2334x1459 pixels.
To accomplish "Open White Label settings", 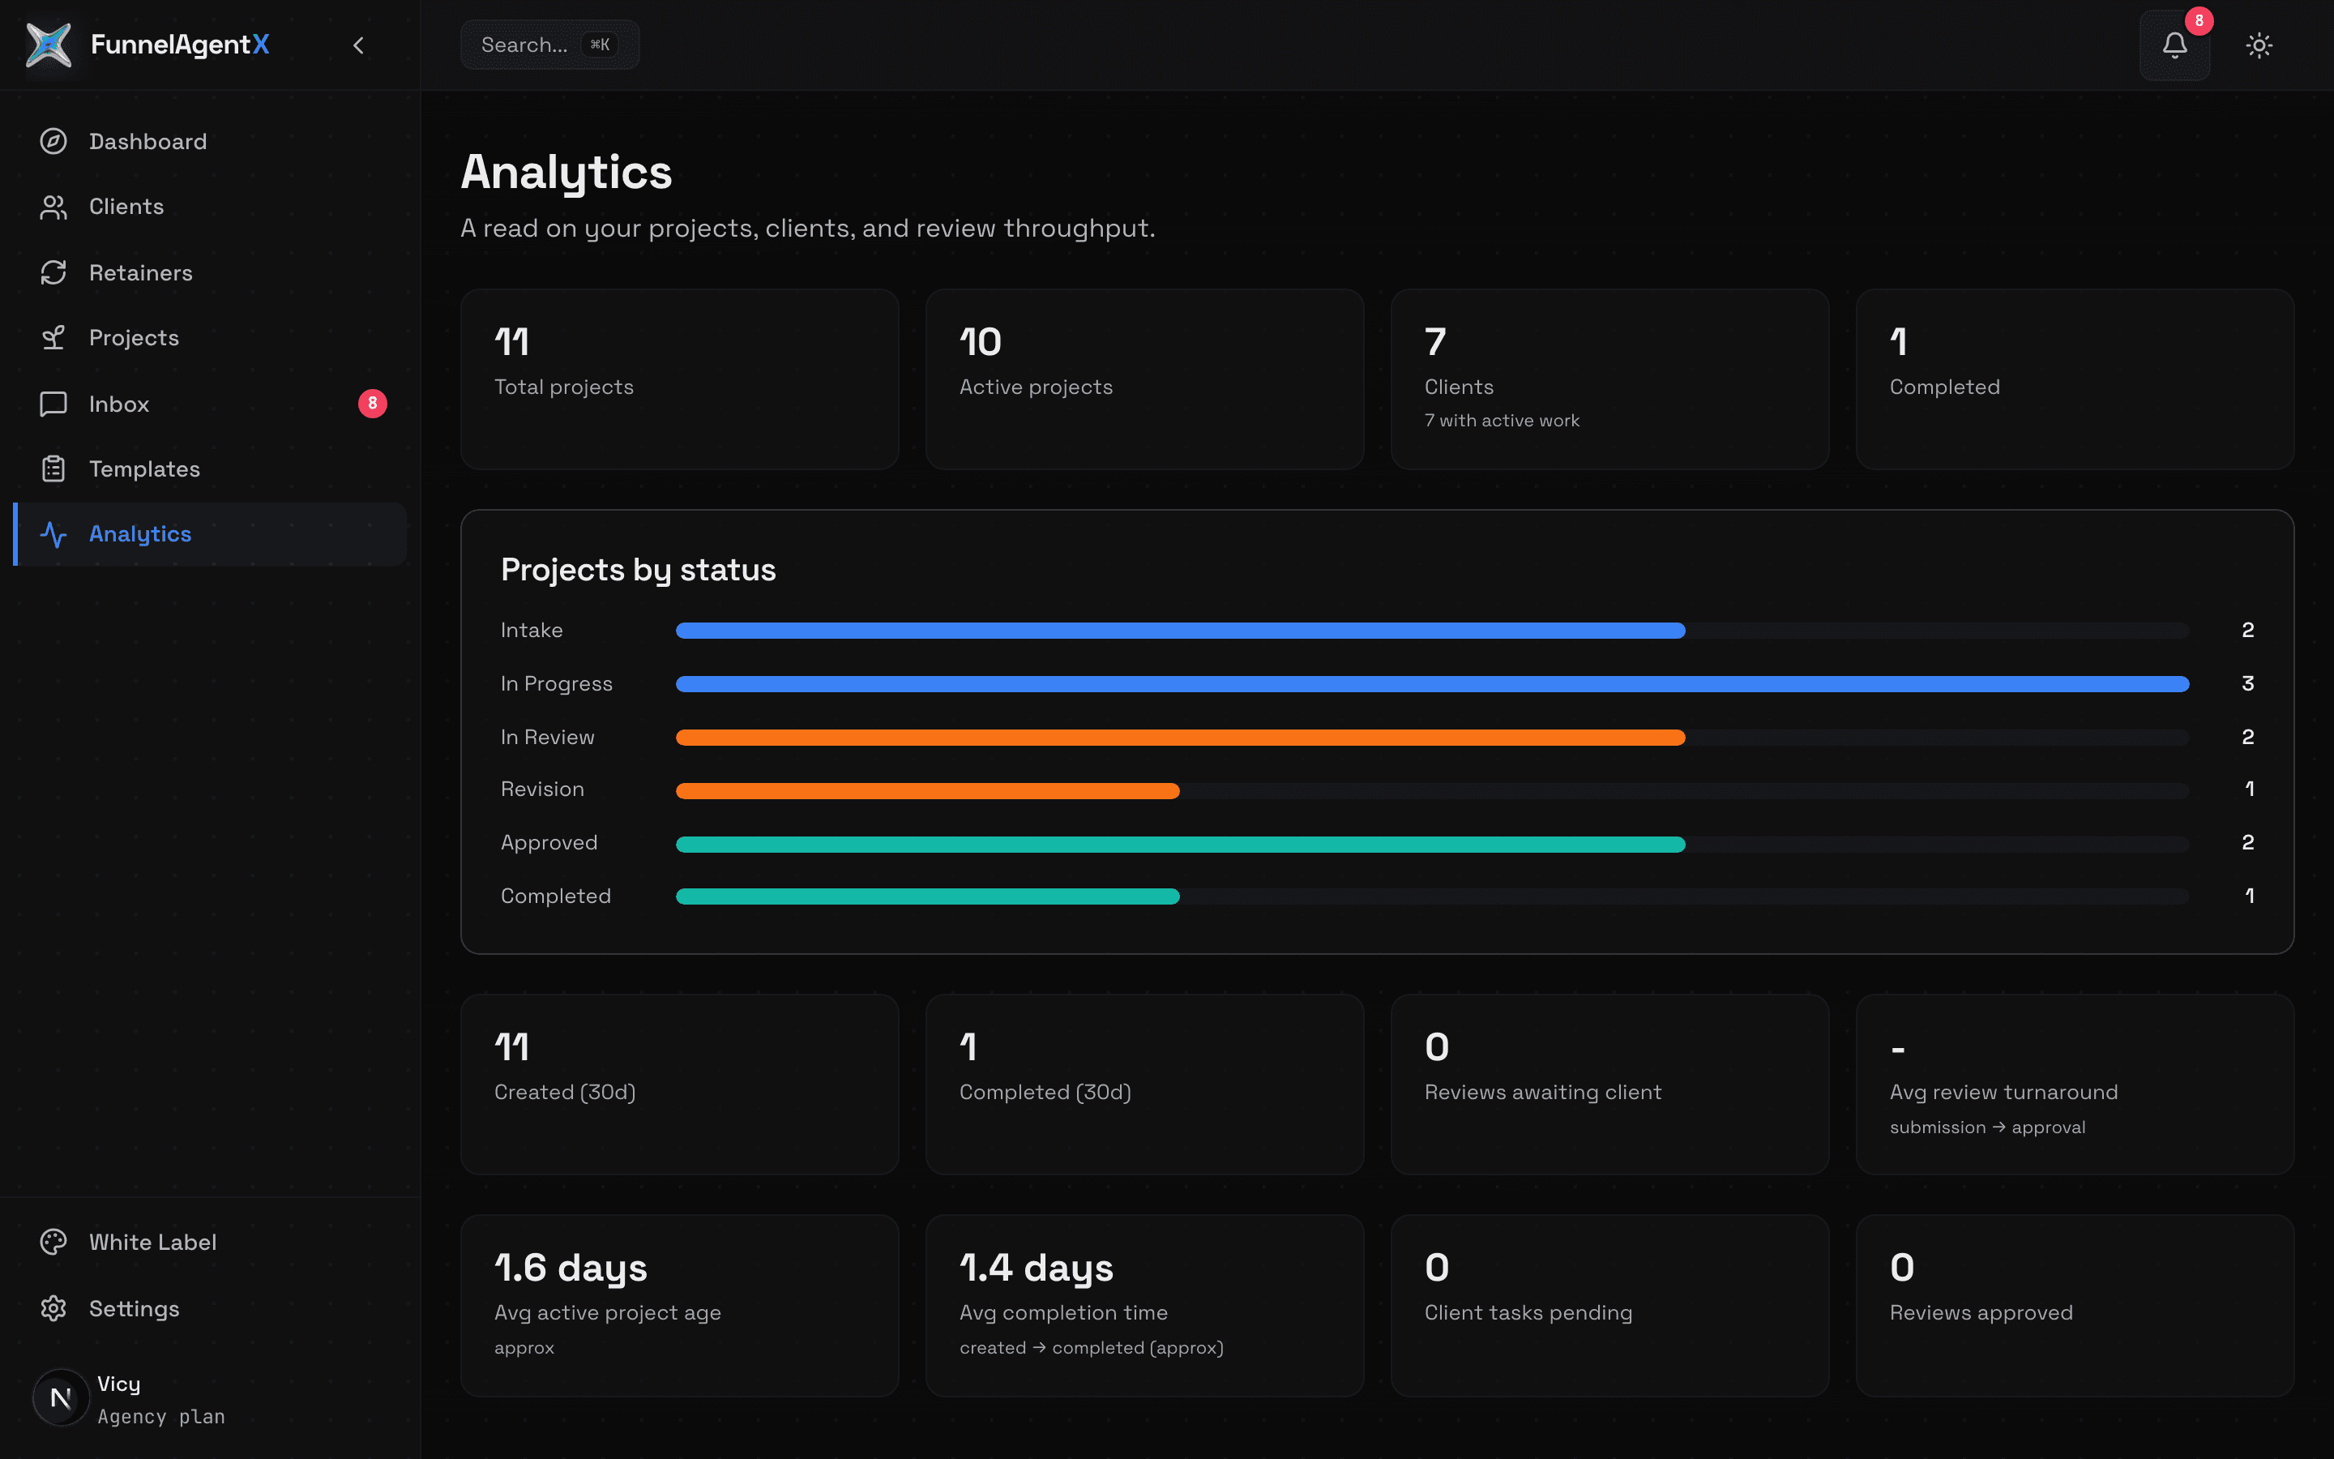I will click(210, 1242).
